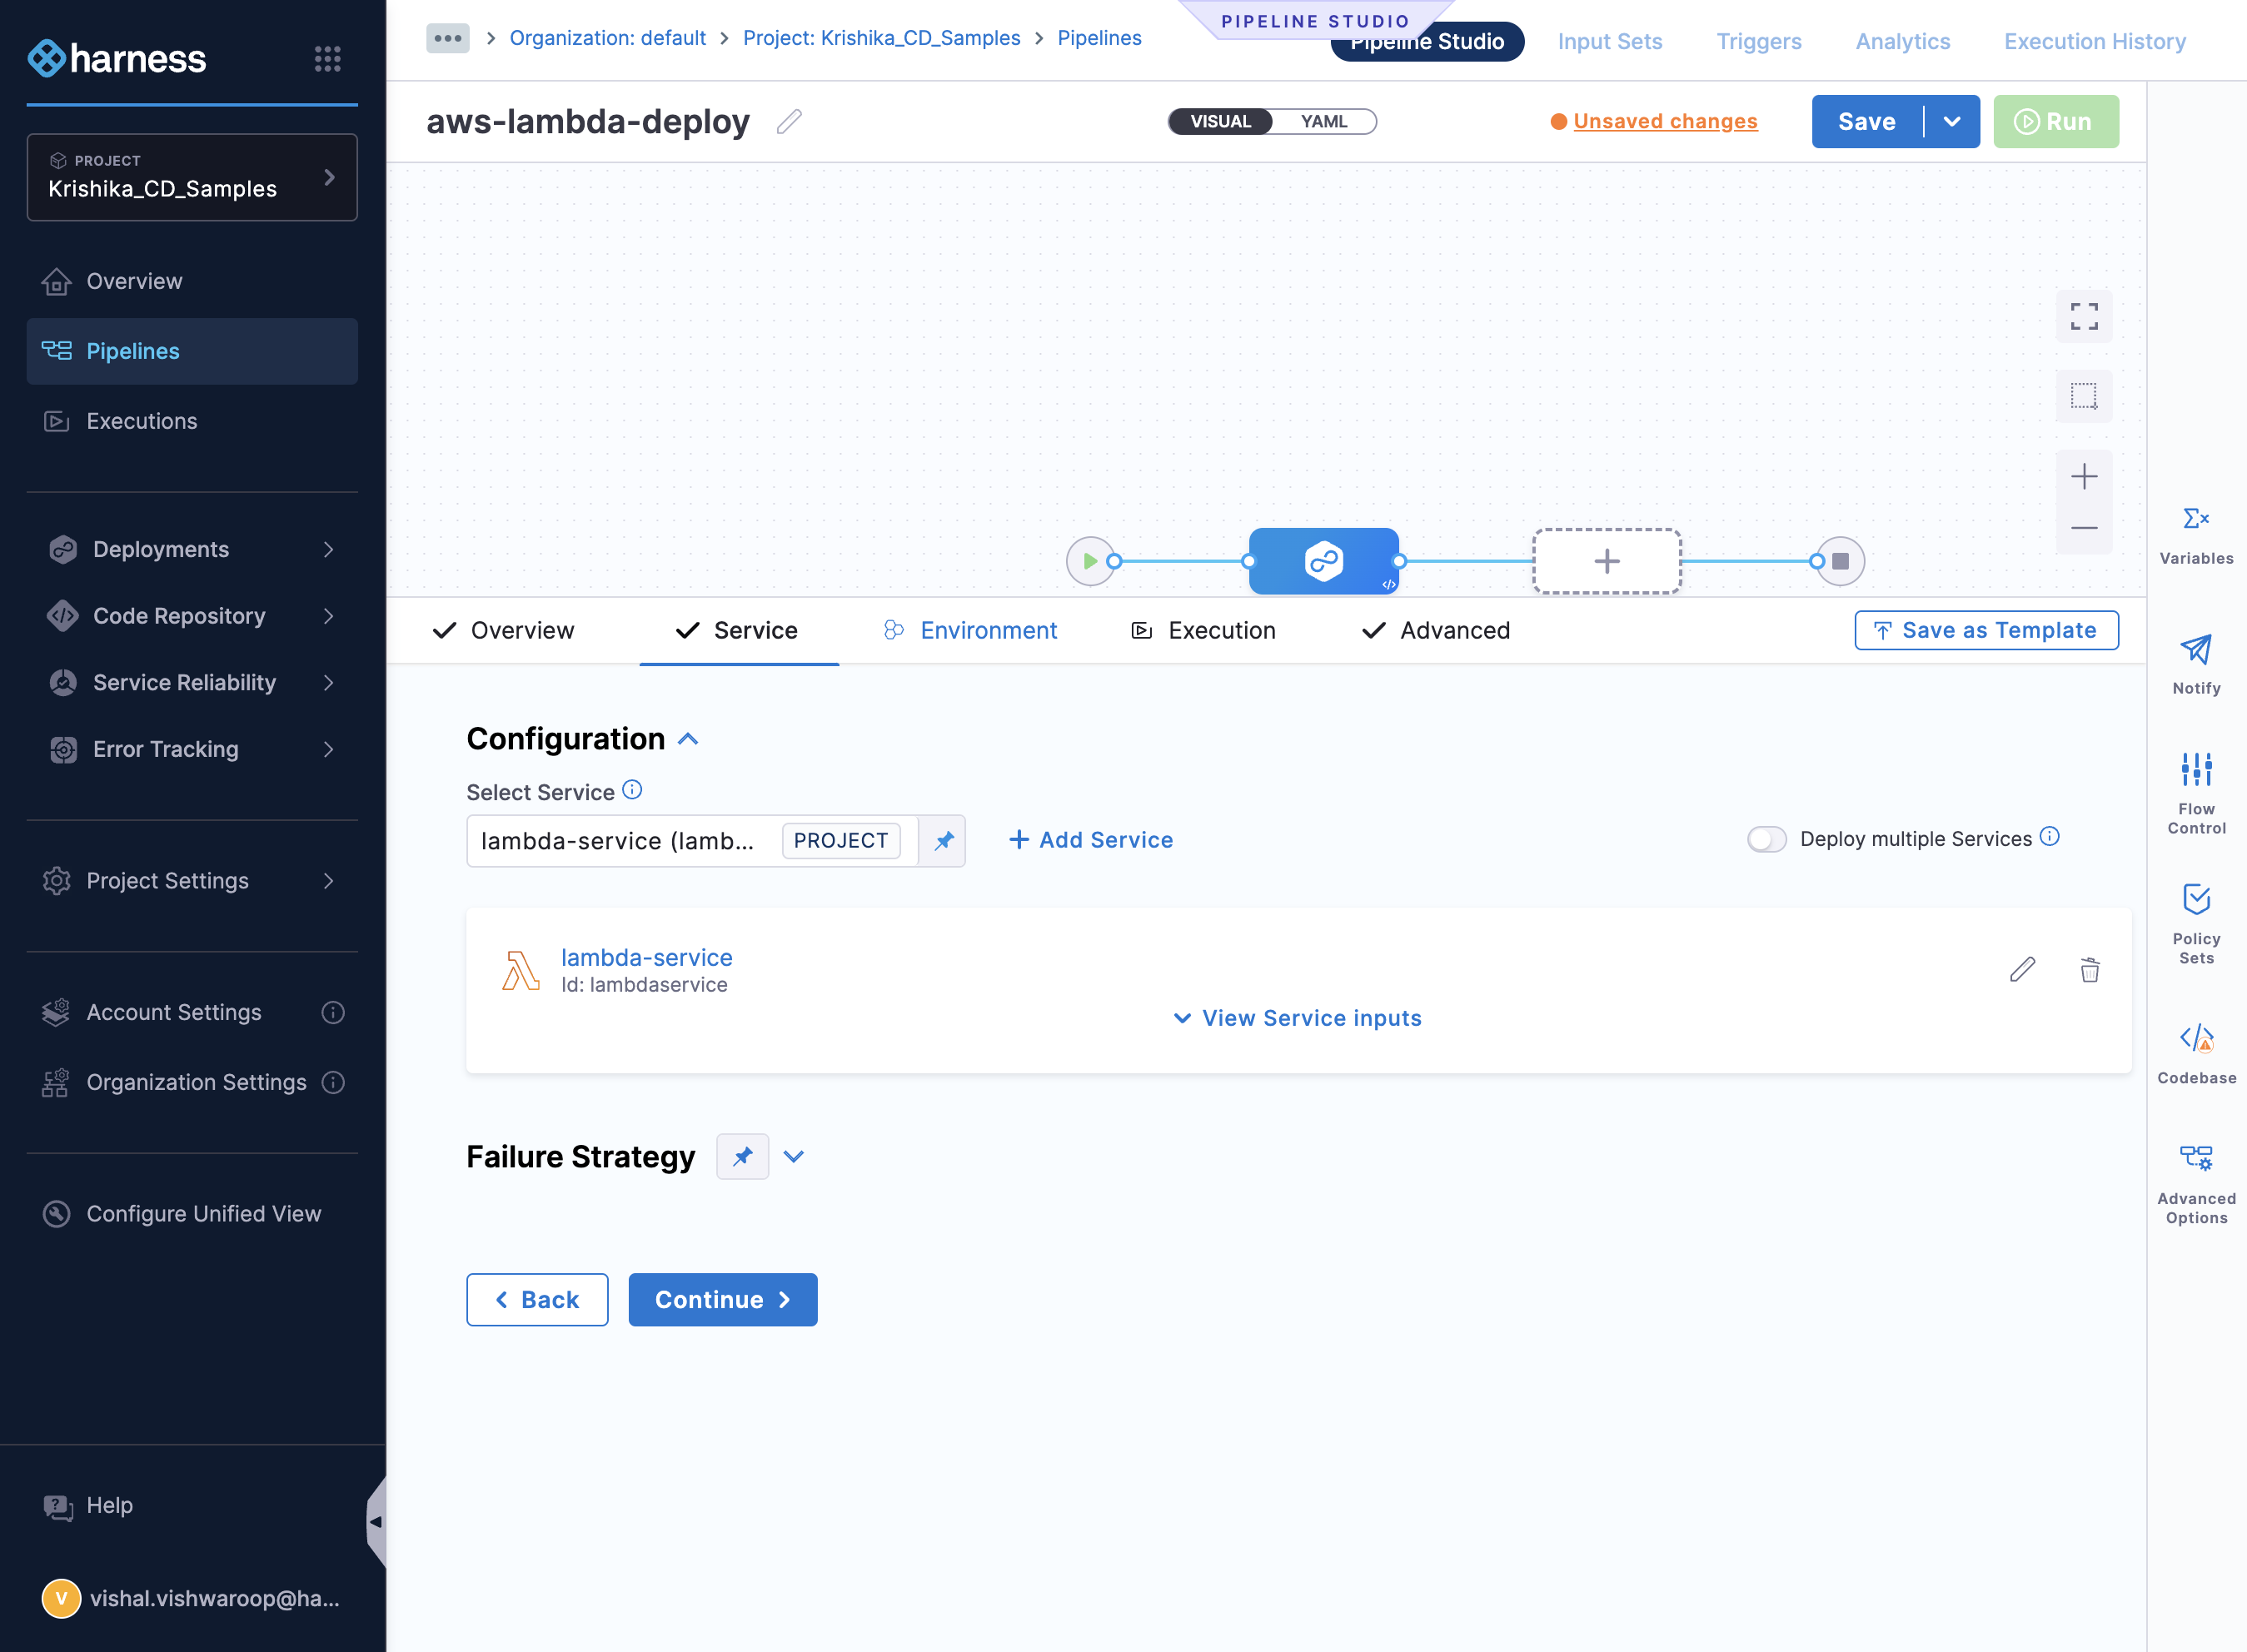Switch the editor to VISUAL view
The height and width of the screenshot is (1652, 2247).
point(1220,122)
